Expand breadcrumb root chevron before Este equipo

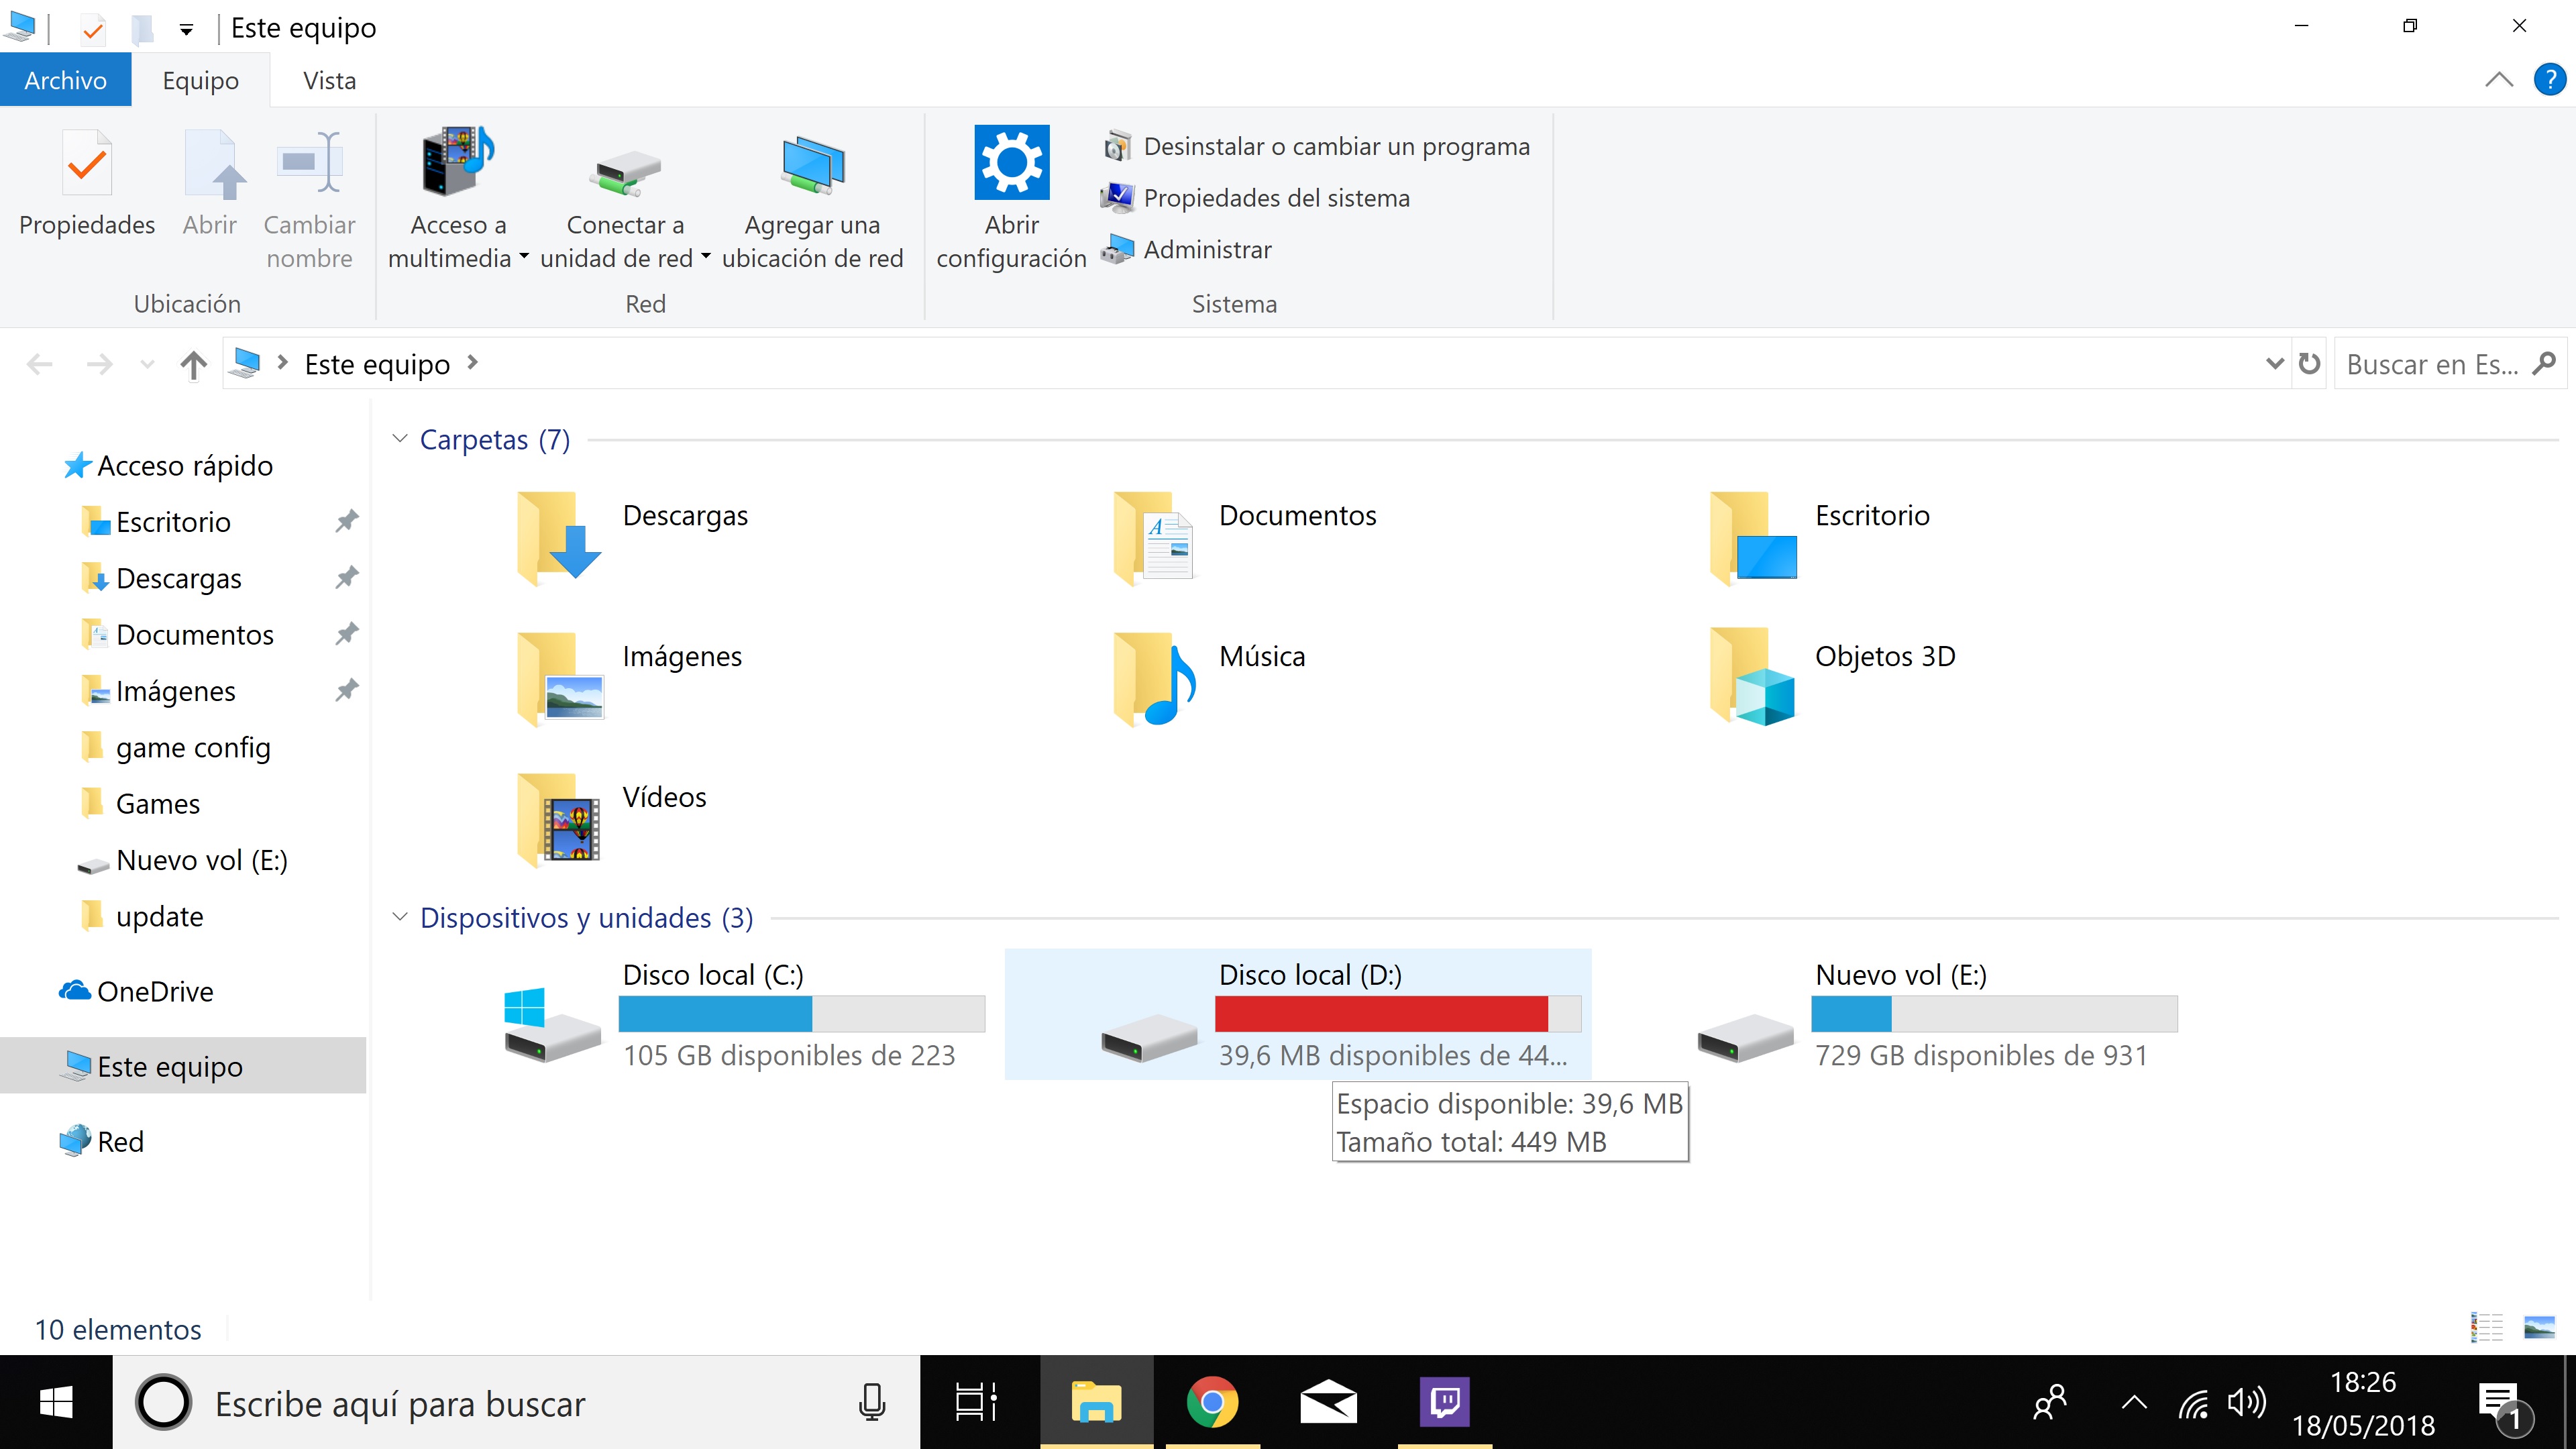coord(283,363)
